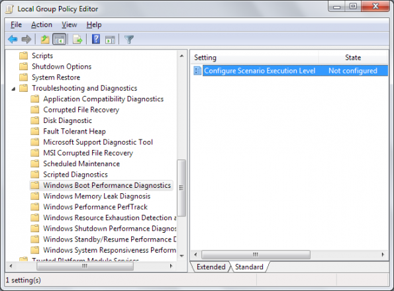Click the Local Group Policy Editor title icon
Screen dimensions: 394x291
click(x=9, y=9)
